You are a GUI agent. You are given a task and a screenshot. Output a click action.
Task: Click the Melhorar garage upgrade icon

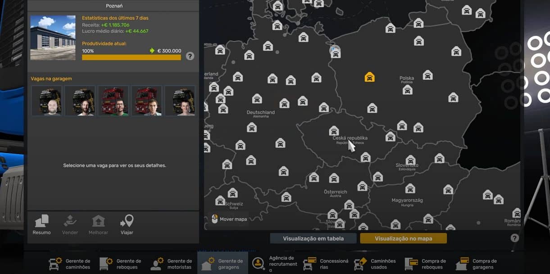pyautogui.click(x=98, y=225)
